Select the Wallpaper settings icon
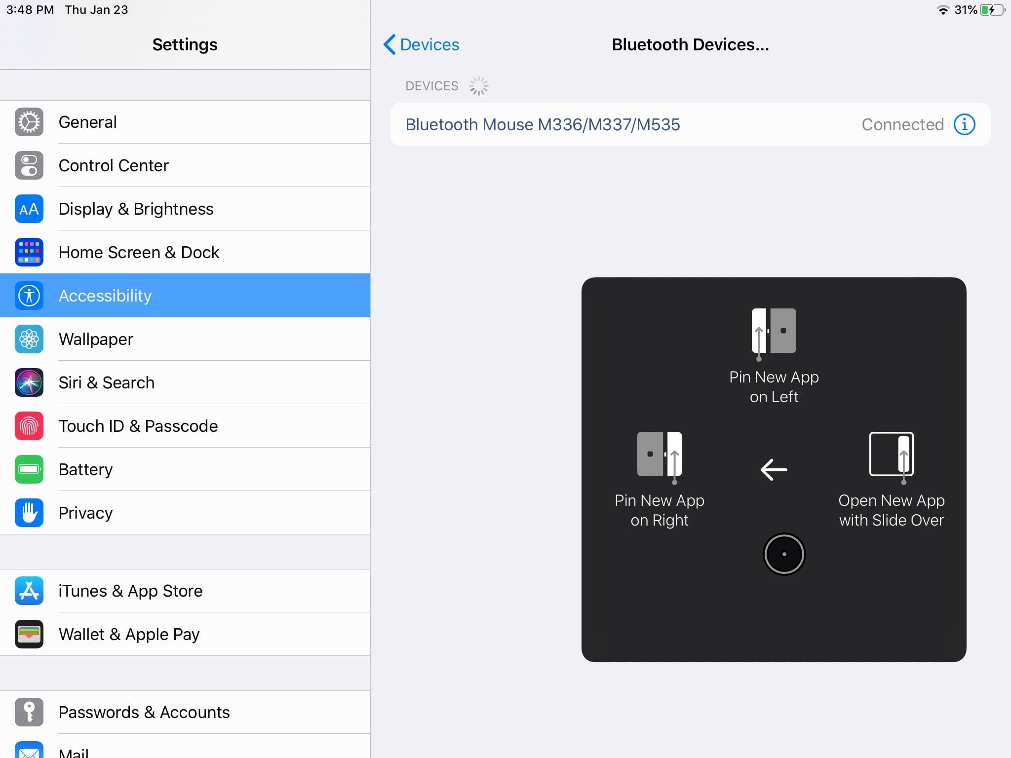 (x=29, y=339)
